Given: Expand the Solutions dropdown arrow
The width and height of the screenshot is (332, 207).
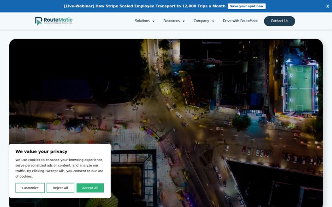Looking at the screenshot, I should 153,21.
